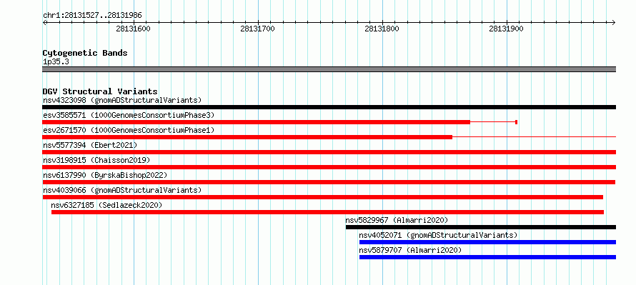Open the nsv6137990 ByrskaBishop2022 label
This screenshot has width=636, height=285.
(x=105, y=175)
